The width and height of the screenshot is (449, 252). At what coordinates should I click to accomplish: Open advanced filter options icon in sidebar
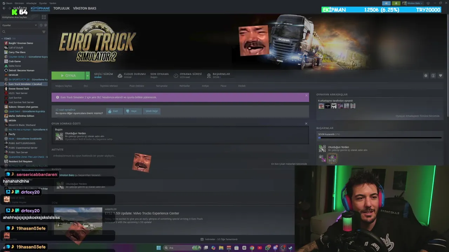[x=44, y=32]
